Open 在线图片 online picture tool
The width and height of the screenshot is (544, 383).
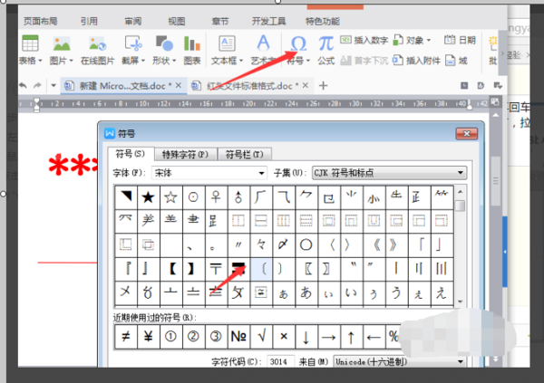tap(97, 43)
